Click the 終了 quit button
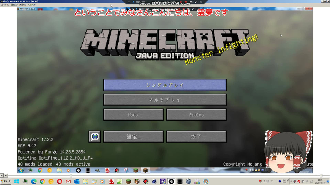The width and height of the screenshot is (330, 185). 196,137
